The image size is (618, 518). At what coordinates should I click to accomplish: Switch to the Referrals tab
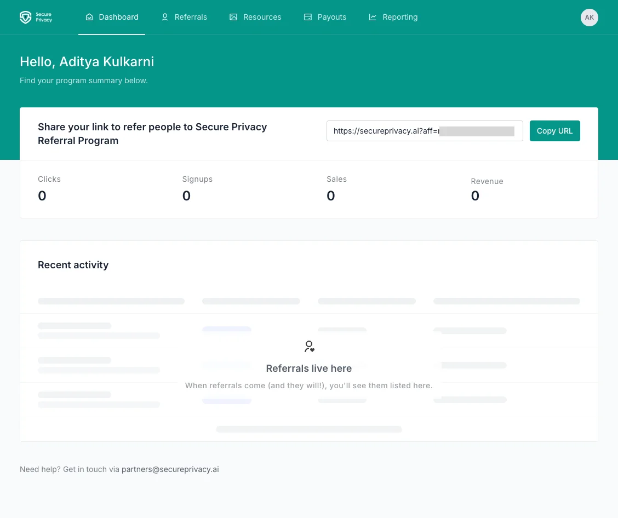[184, 17]
